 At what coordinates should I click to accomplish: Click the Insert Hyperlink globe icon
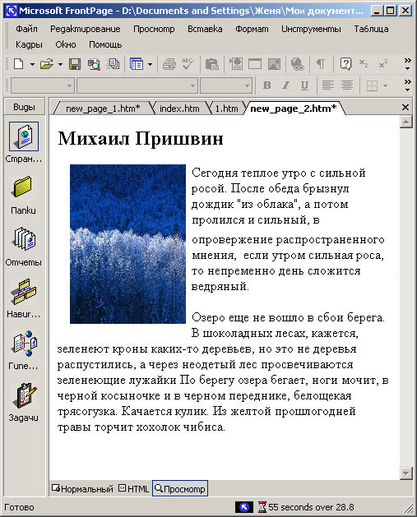click(x=297, y=64)
